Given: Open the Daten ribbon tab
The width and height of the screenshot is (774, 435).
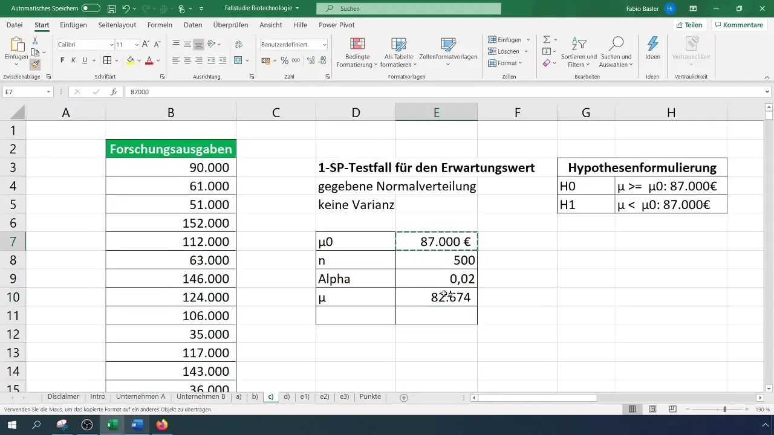Looking at the screenshot, I should click(193, 25).
